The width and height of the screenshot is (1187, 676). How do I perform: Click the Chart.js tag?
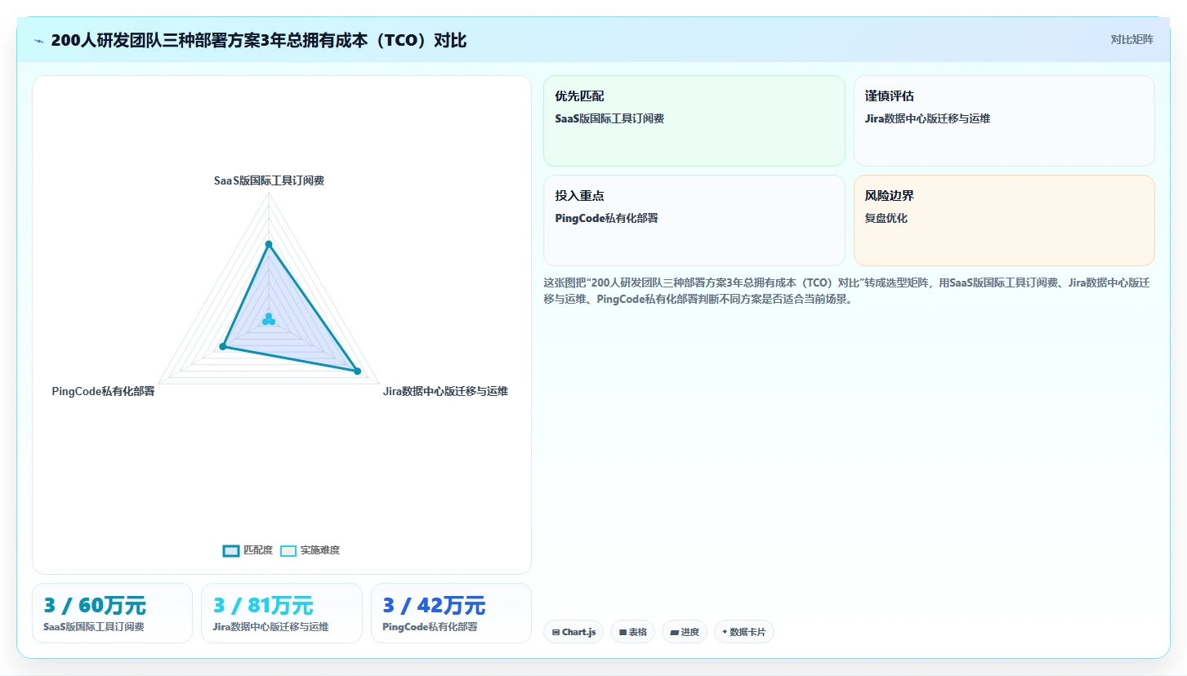point(573,632)
